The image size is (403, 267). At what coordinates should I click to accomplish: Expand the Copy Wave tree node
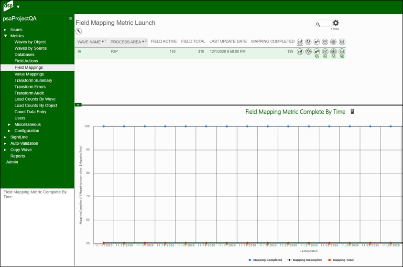click(5, 150)
